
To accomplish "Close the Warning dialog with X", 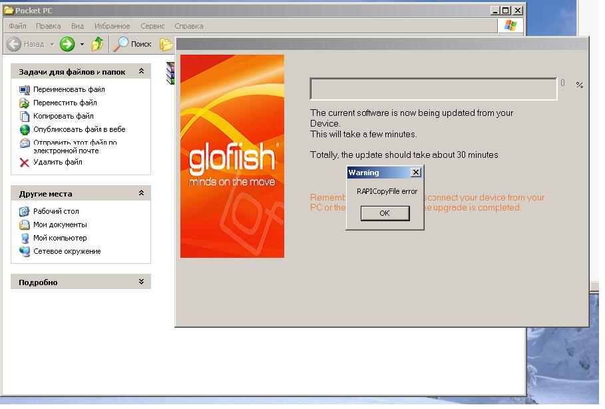I will (416, 173).
